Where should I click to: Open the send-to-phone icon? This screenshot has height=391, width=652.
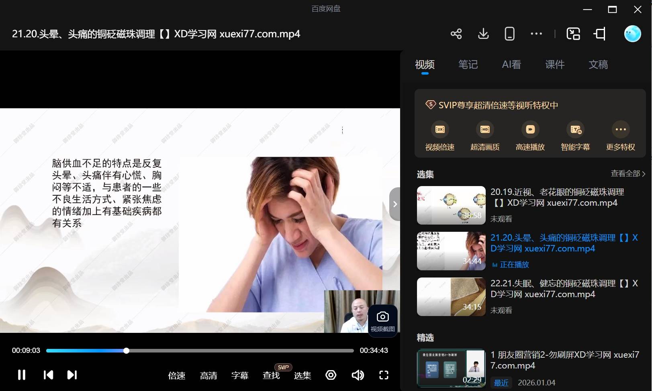[x=509, y=34]
